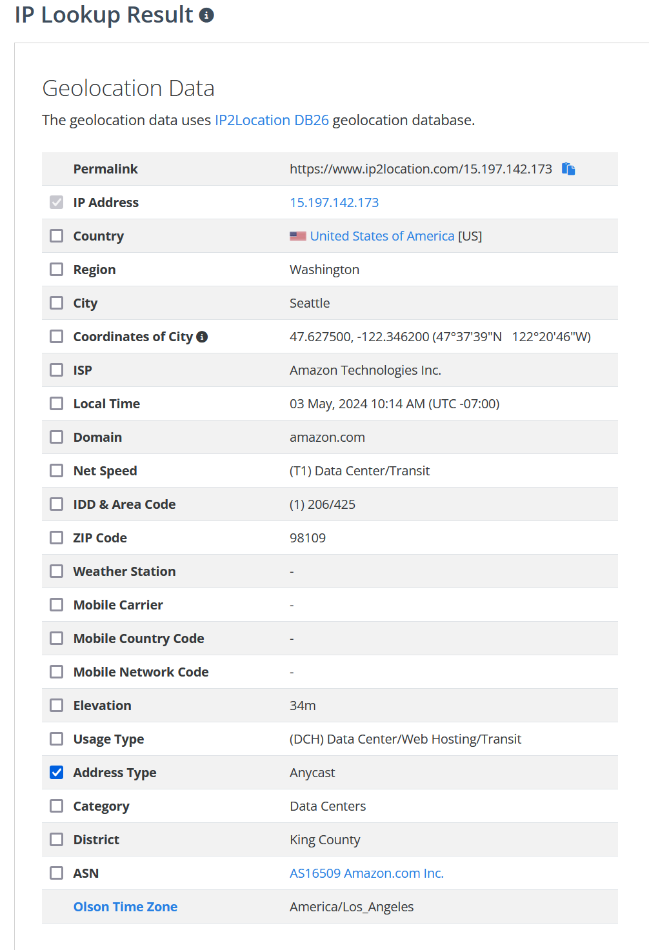Enable the Usage Type checkbox
The width and height of the screenshot is (649, 950).
point(57,739)
